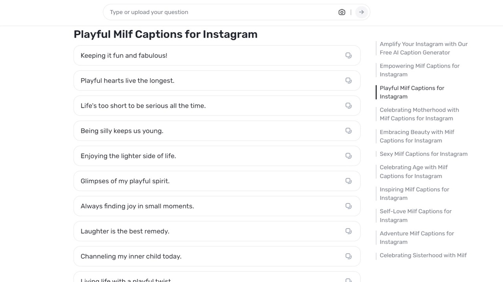This screenshot has height=282, width=503.
Task: Click the camera upload icon in search bar
Action: point(341,12)
